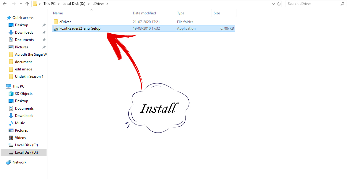Click the FoxitReader32_enu_Setup installer icon
Screen dimensions: 350x180
pyautogui.click(x=56, y=28)
